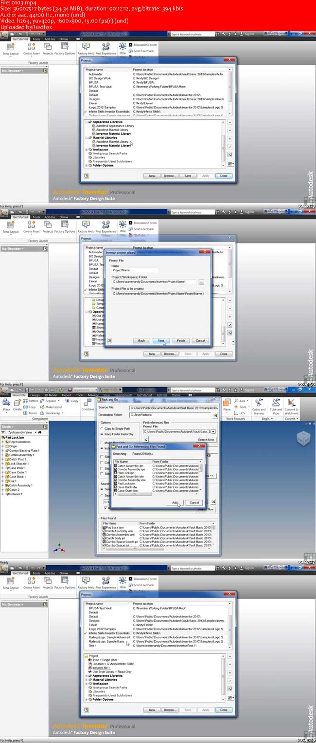
Task: Click the XYZ coordinate triad in the viewport
Action: [x=59, y=548]
